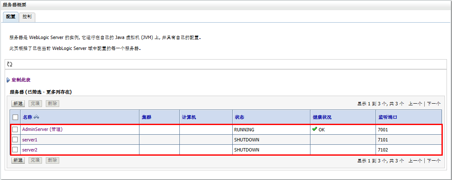
Task: Sort by the 健康状况 column header
Action: click(322, 117)
